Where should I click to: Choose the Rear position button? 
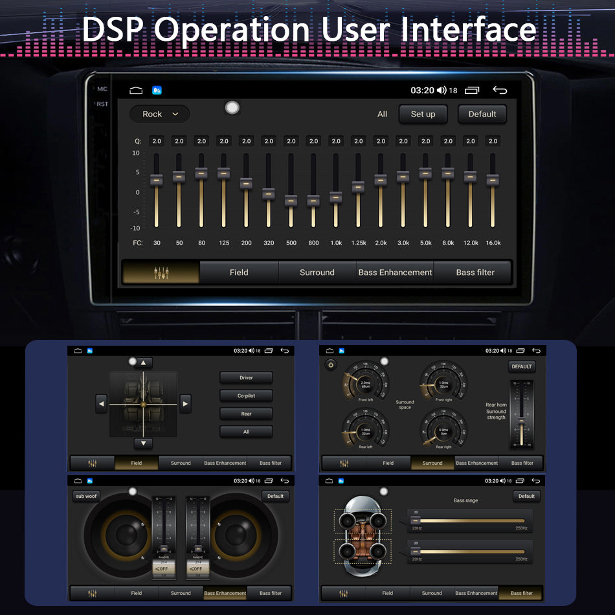(x=246, y=414)
